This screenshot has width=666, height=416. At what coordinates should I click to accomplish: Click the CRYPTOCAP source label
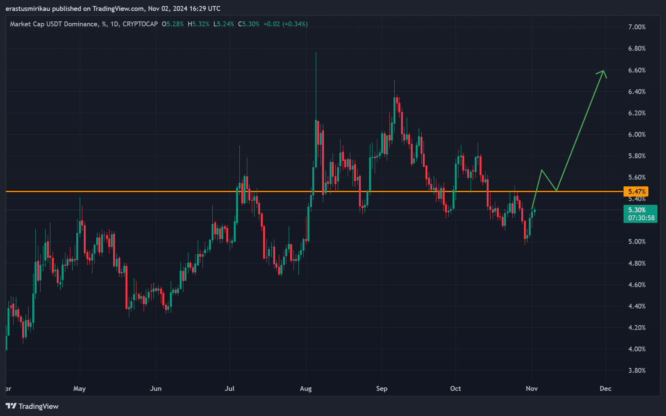point(140,24)
